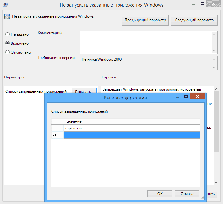223x204 pixels.
Task: Click the 'Не ниже Windows 2000' text
Action: [102, 59]
